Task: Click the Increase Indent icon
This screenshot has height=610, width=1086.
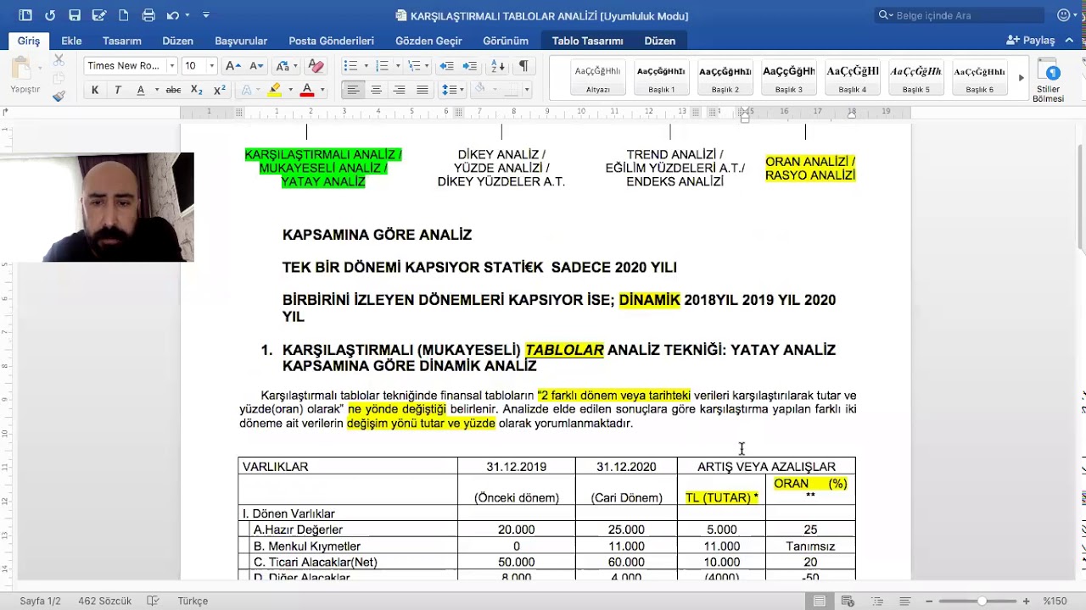Action: [x=469, y=66]
